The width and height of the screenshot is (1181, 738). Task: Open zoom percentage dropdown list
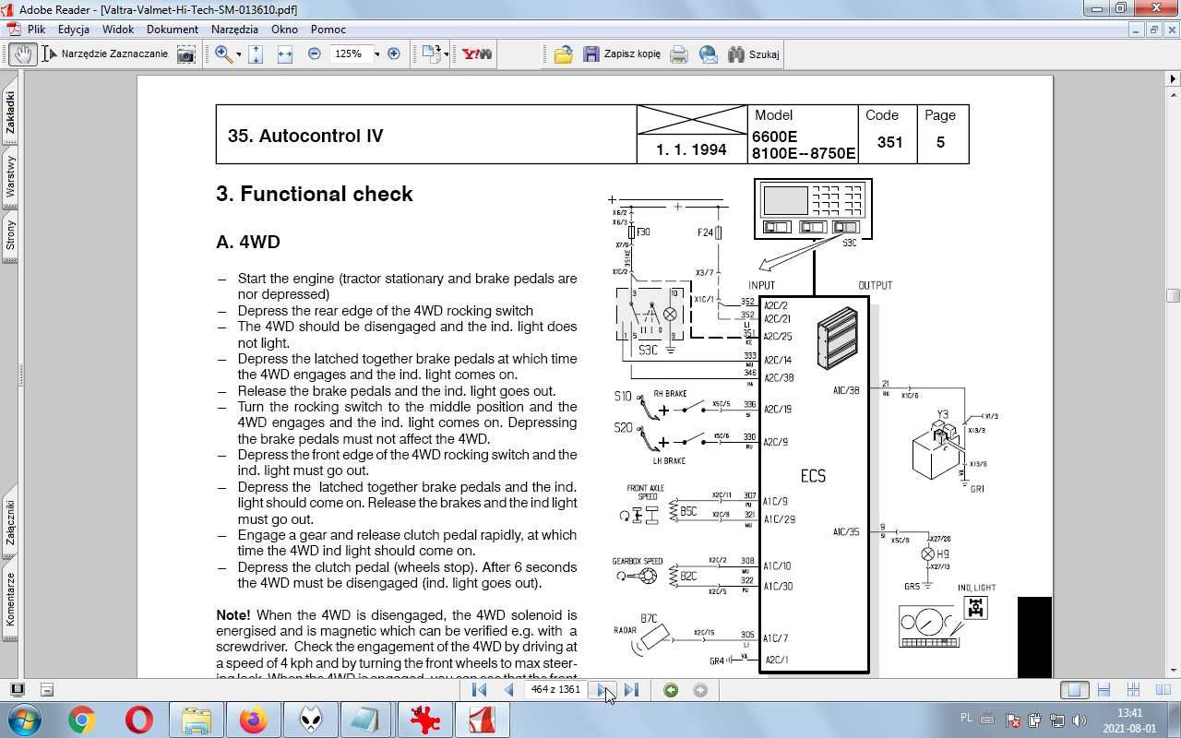(376, 54)
